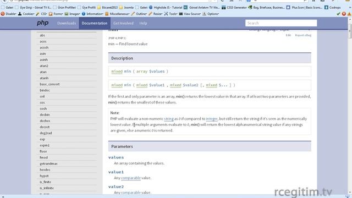Open the fmod function in sidebar

tap(43, 158)
